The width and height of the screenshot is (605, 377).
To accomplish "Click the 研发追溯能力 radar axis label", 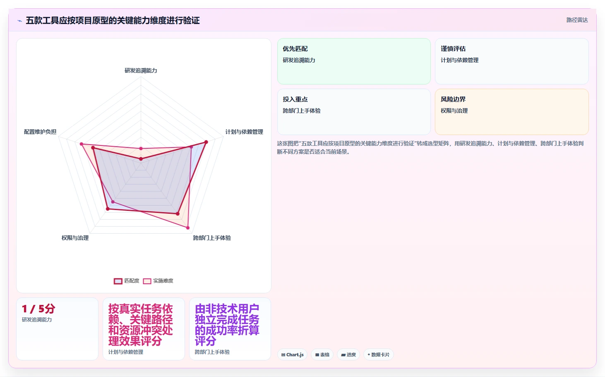I will tap(141, 70).
